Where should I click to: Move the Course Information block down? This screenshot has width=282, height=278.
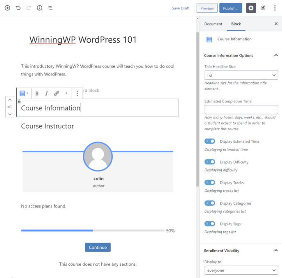[10, 114]
